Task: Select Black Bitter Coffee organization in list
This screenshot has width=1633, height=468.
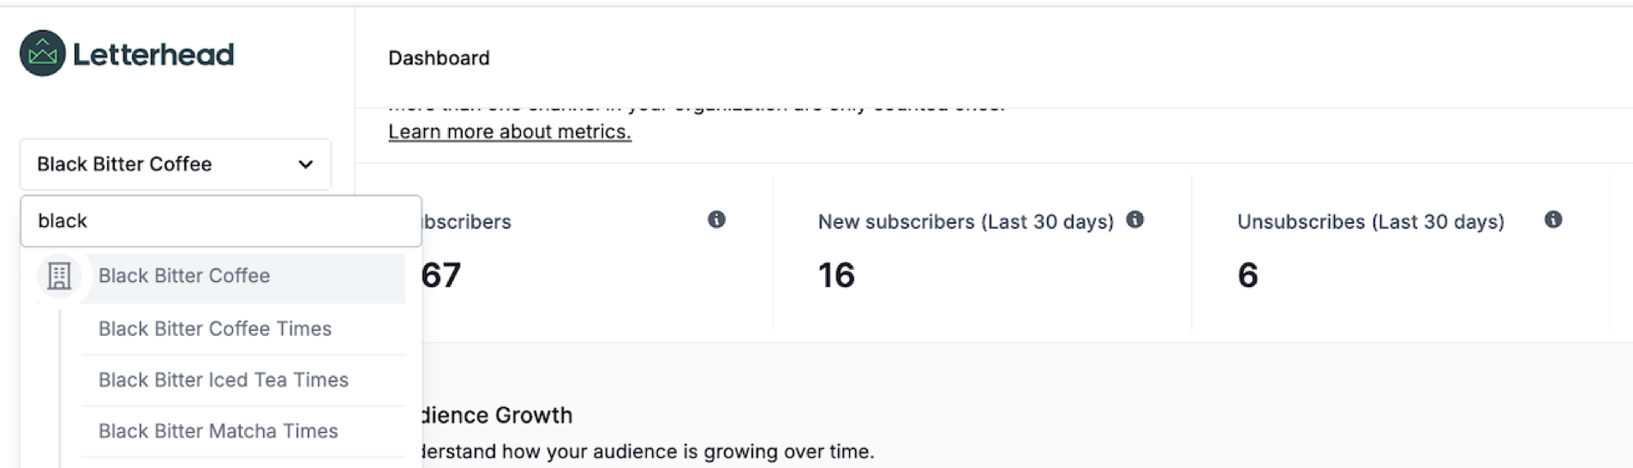Action: pos(221,276)
